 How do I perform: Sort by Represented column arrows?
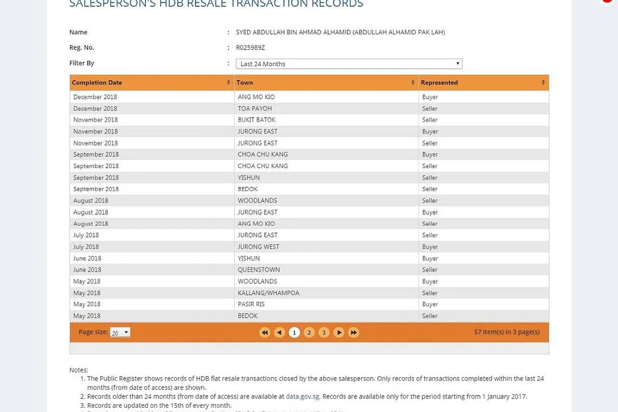(543, 82)
